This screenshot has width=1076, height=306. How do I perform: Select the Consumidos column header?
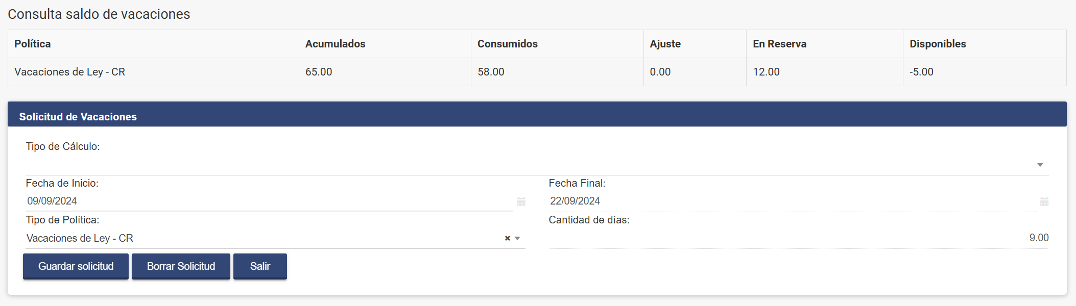pyautogui.click(x=507, y=44)
